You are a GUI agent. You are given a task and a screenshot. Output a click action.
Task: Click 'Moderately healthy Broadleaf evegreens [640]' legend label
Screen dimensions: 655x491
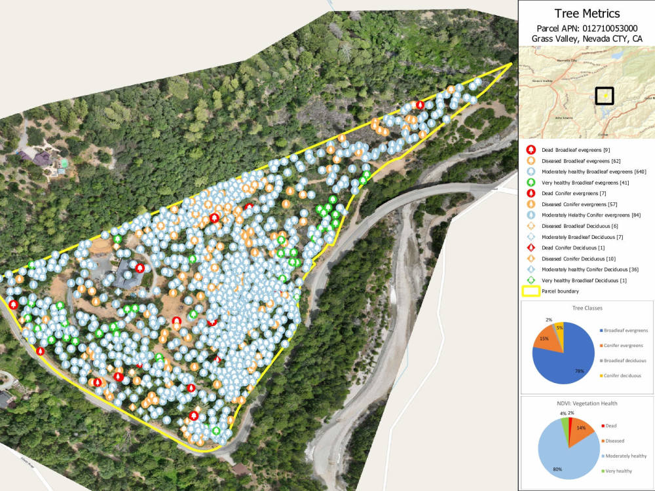[x=593, y=172]
